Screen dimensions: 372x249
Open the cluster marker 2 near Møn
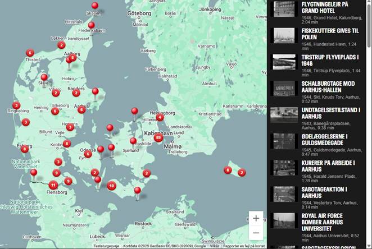coord(146,173)
